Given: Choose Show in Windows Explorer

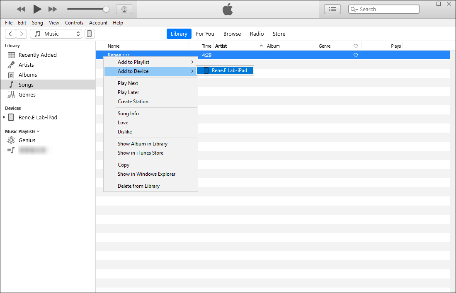Looking at the screenshot, I should click(x=151, y=174).
